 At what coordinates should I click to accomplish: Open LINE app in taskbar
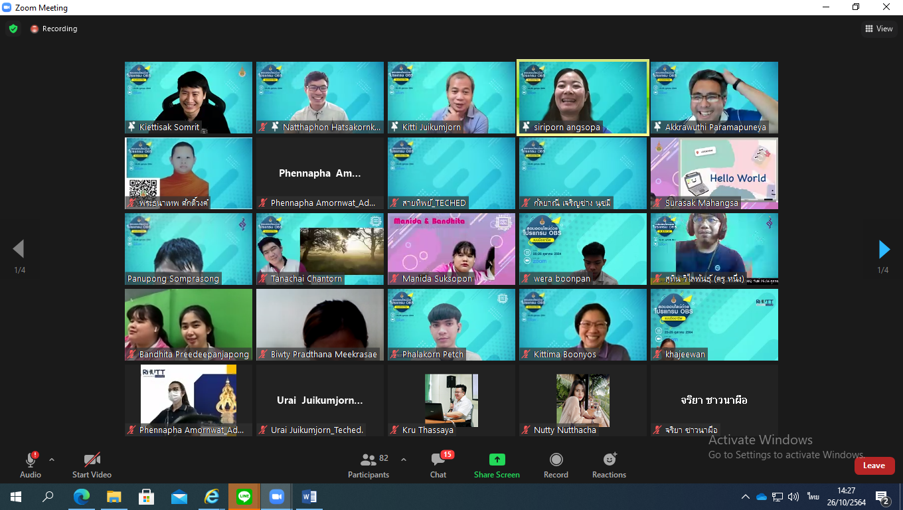(x=244, y=497)
